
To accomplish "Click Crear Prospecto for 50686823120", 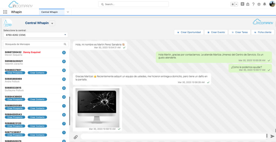I will (x=15, y=126).
